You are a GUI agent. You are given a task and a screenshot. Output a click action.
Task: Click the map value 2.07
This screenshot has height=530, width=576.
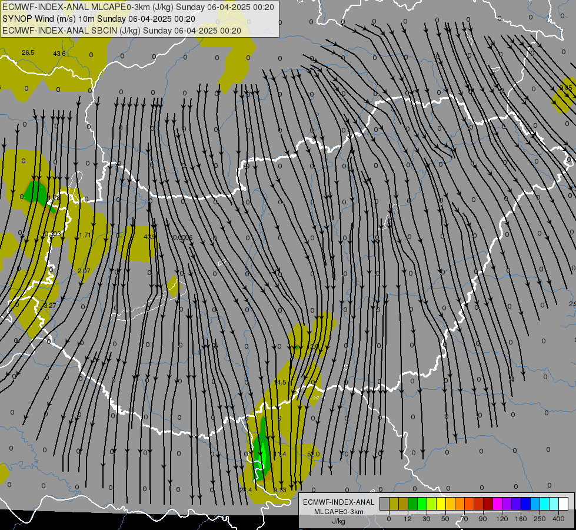pos(84,271)
